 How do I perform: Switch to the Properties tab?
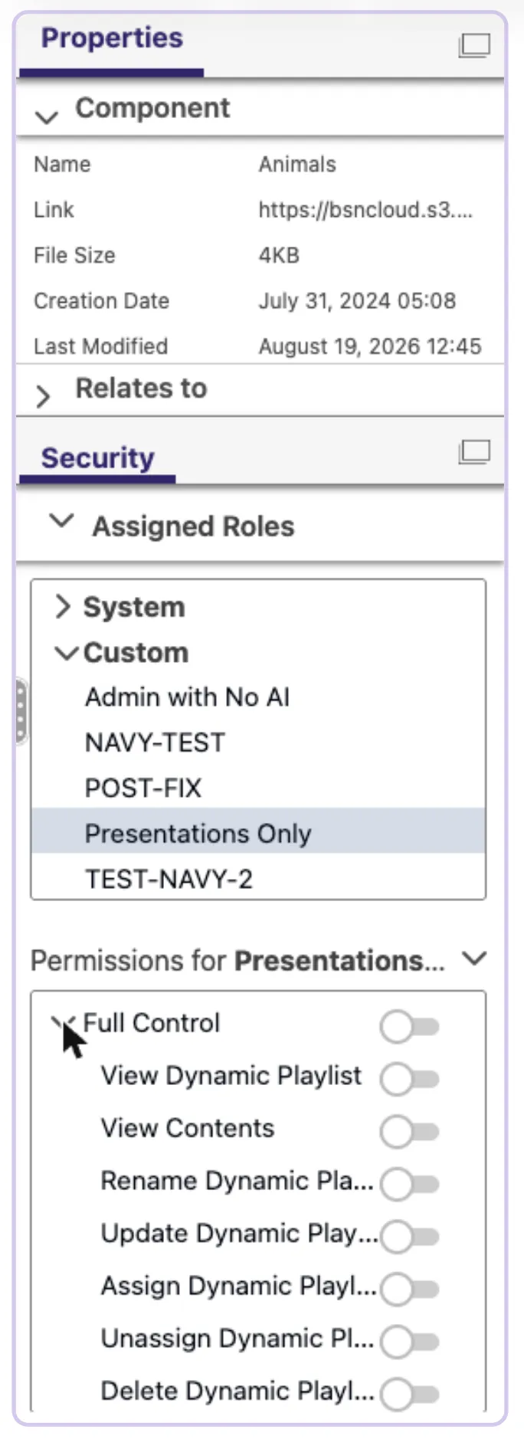pos(112,38)
